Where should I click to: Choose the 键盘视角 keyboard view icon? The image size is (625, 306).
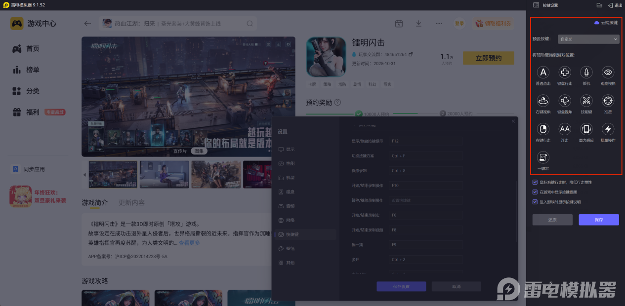pos(565,101)
